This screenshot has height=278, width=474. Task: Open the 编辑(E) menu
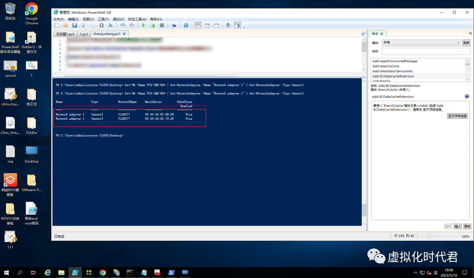coord(73,19)
